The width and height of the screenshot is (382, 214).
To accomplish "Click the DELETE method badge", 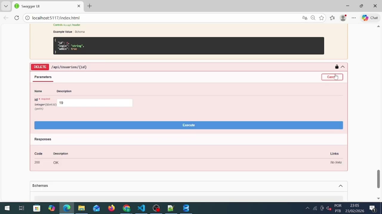I will [x=40, y=67].
